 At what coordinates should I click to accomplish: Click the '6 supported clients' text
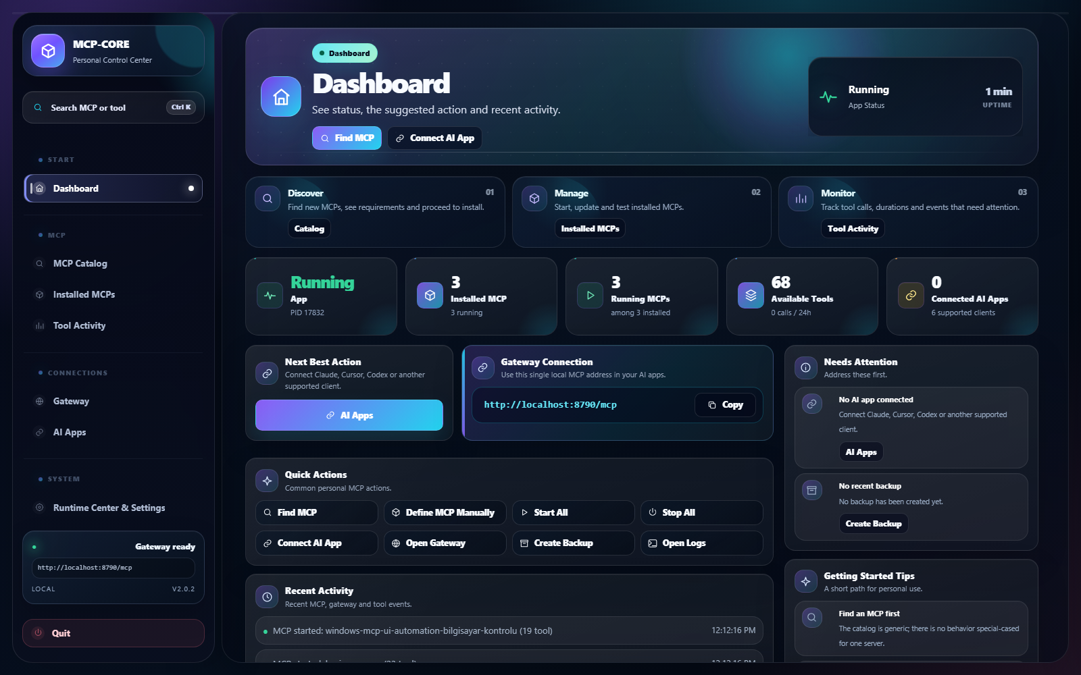tap(963, 313)
